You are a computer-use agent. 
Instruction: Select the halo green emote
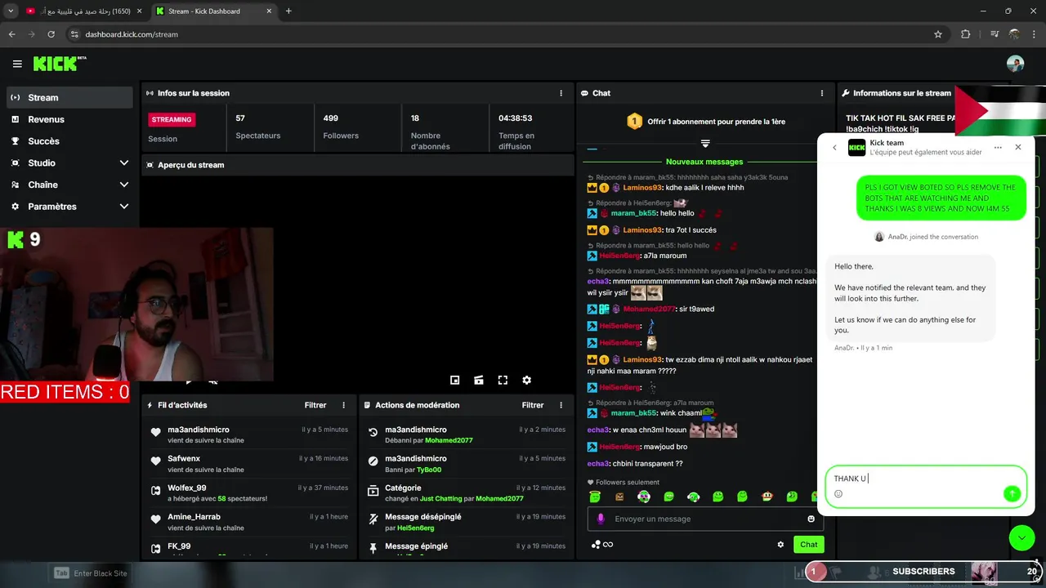tap(595, 497)
